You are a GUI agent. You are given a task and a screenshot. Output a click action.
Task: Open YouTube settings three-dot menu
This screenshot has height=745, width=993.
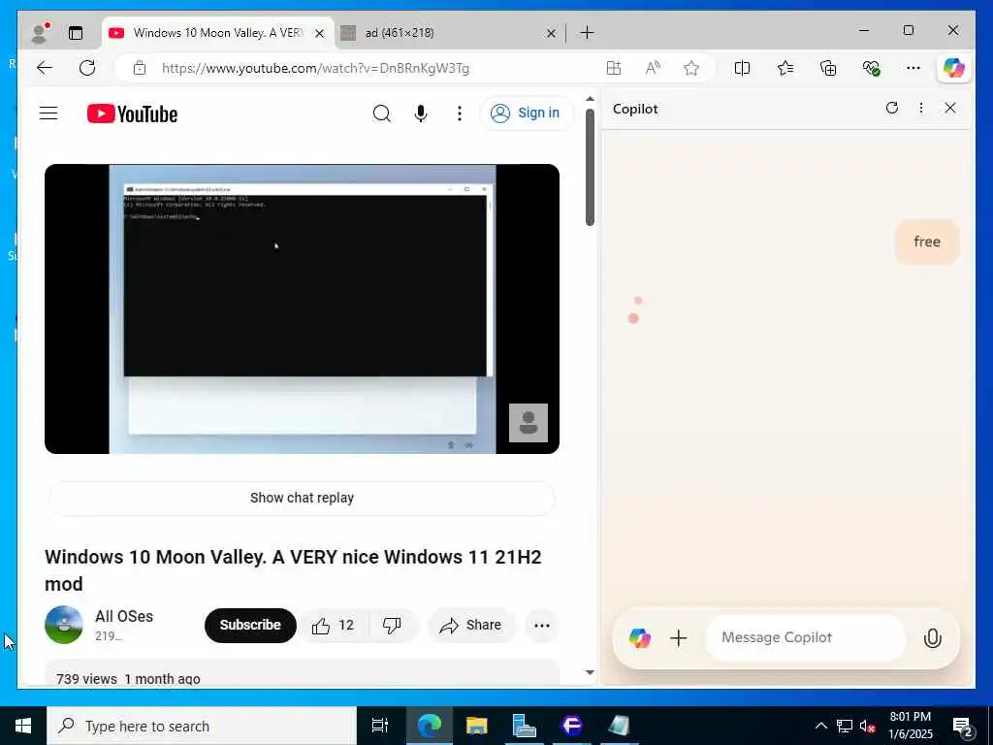click(x=460, y=113)
